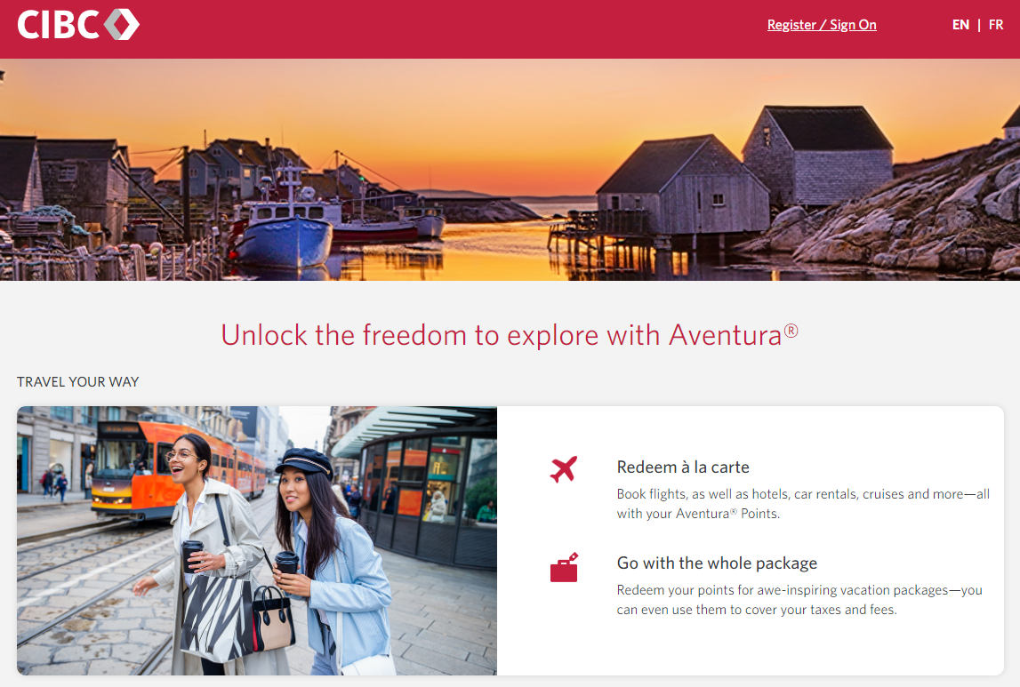Click the Book flights description text
This screenshot has height=687, width=1020.
[803, 504]
